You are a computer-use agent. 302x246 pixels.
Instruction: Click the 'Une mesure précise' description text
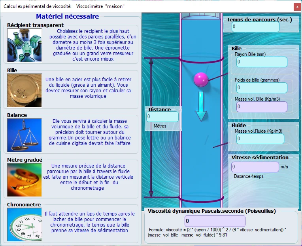click(x=88, y=177)
